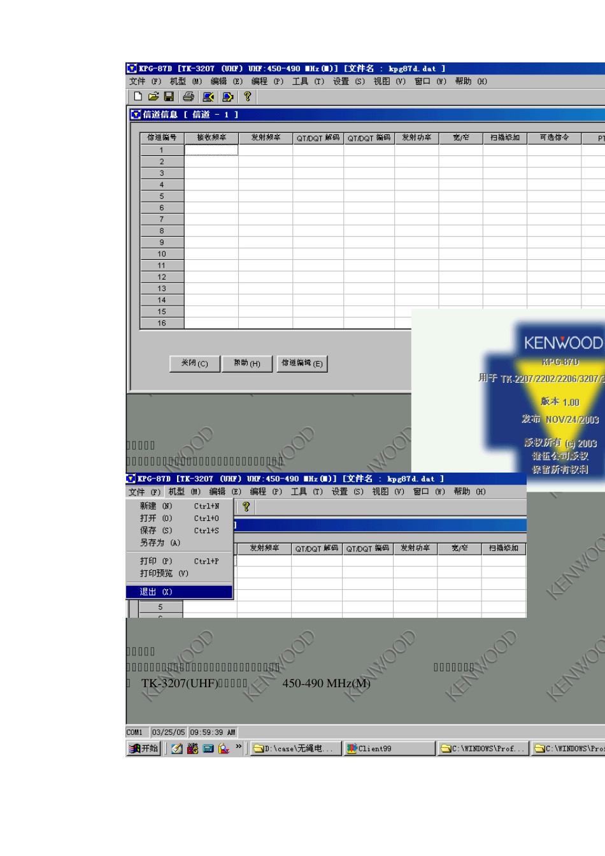The image size is (605, 856).
Task: Open 帮助(H) menu in upper window
Action: pyautogui.click(x=471, y=82)
